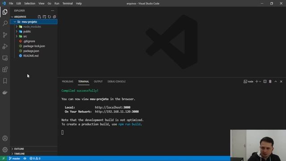Expand the Timeline section
Screen dimensions: 286x161
tap(34, 154)
